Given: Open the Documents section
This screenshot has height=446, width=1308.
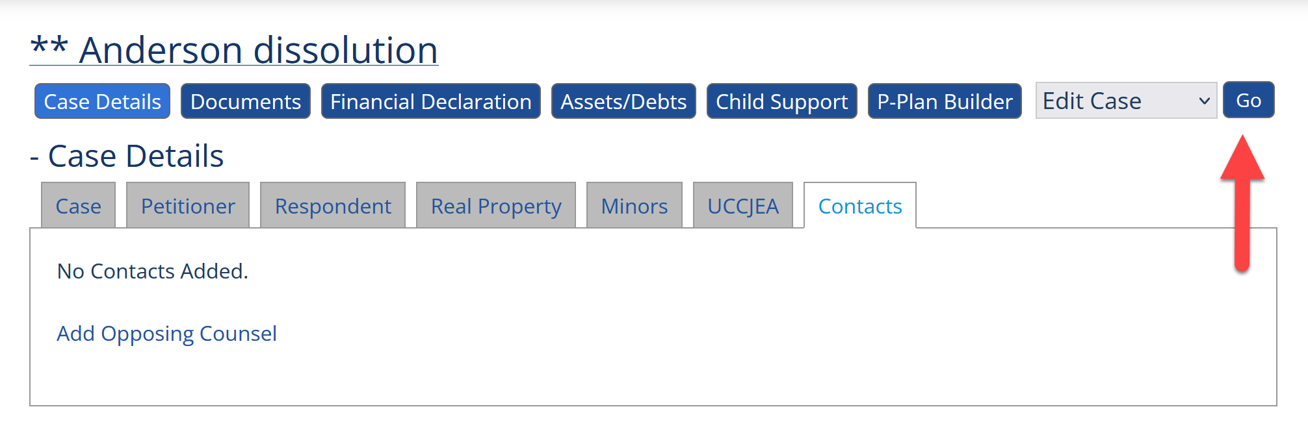Looking at the screenshot, I should click(x=245, y=101).
